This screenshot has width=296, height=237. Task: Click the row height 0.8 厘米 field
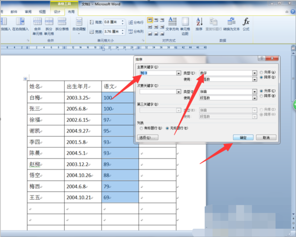coord(112,22)
